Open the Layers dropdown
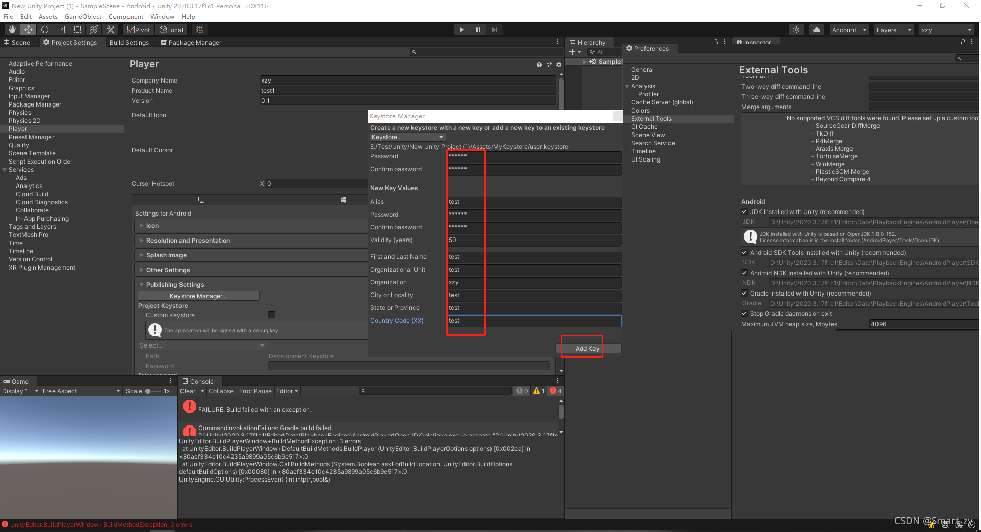This screenshot has width=981, height=532. (894, 30)
